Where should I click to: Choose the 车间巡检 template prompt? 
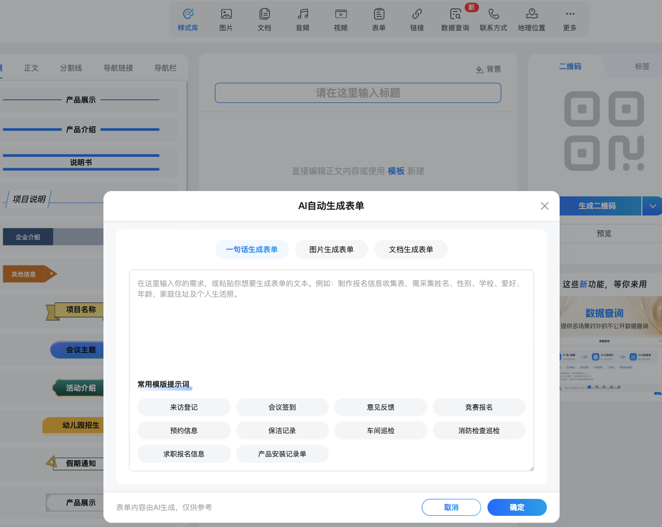pyautogui.click(x=381, y=430)
